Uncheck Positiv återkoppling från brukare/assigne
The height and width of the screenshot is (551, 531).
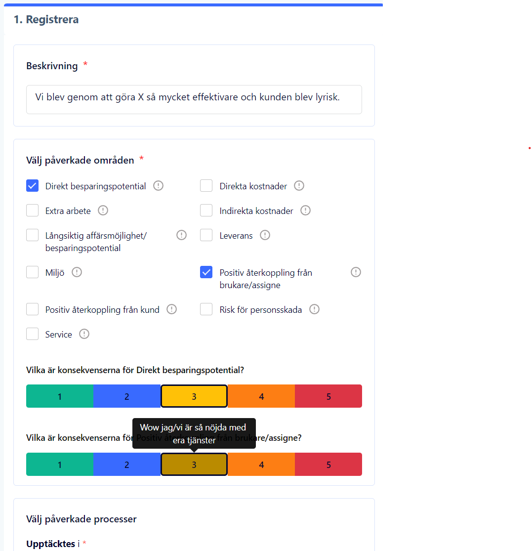pos(206,272)
